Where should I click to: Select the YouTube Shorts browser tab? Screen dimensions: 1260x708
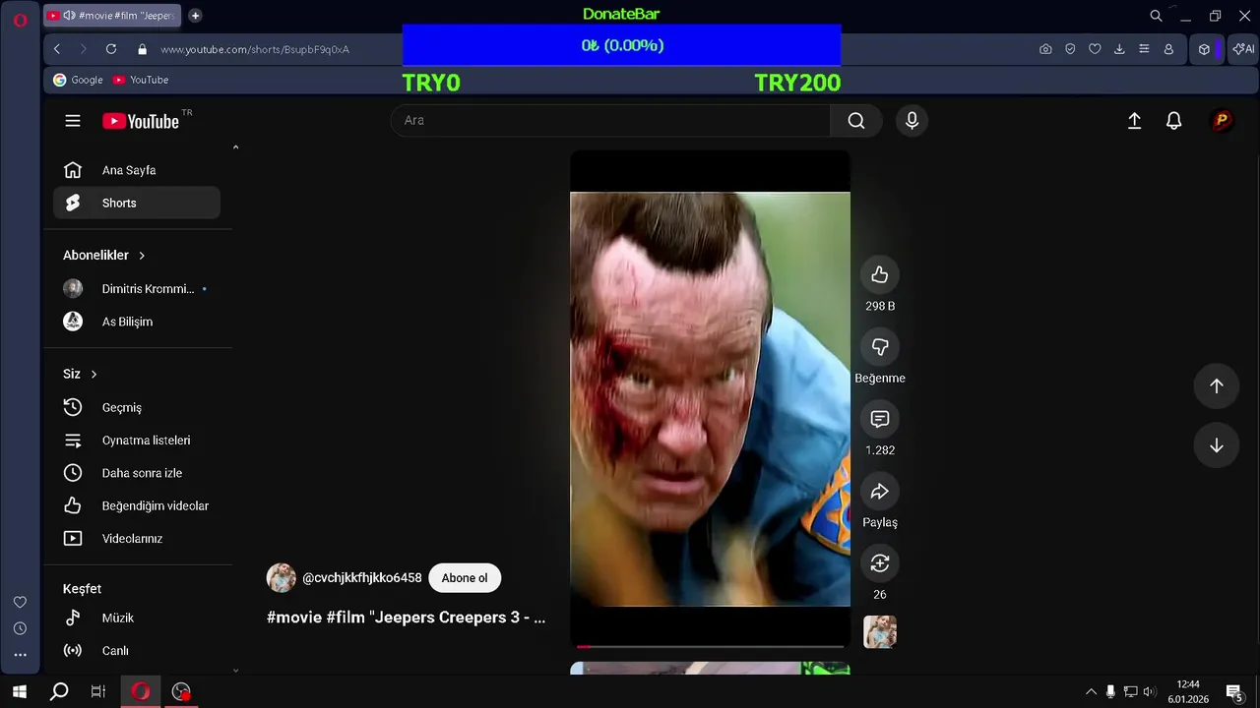click(112, 16)
